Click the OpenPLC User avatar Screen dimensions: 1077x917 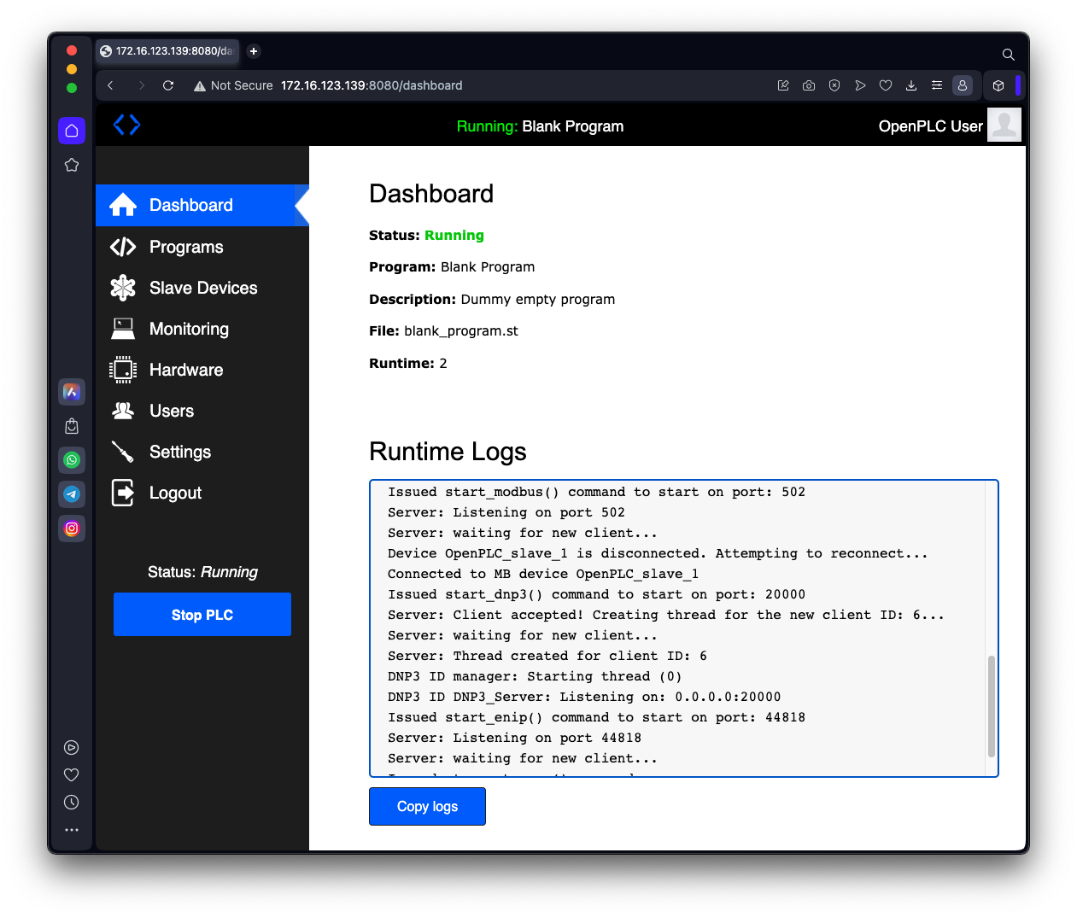(1004, 125)
